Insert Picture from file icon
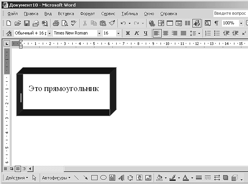This screenshot has width=248, height=184. pos(148,178)
